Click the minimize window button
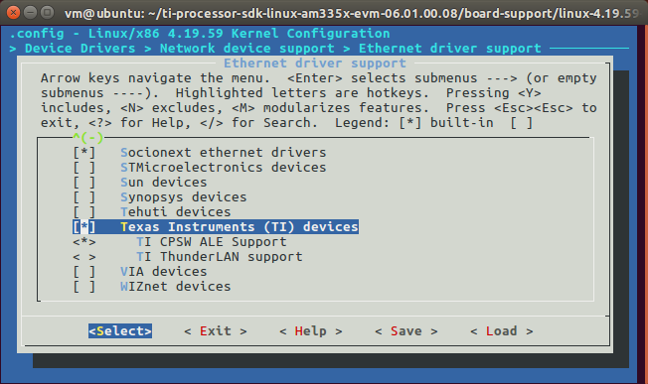 (x=30, y=12)
